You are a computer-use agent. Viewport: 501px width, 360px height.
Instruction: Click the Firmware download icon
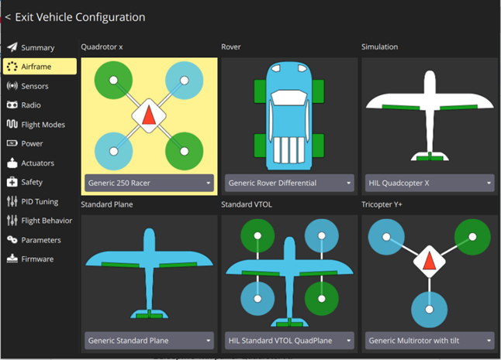[12, 259]
